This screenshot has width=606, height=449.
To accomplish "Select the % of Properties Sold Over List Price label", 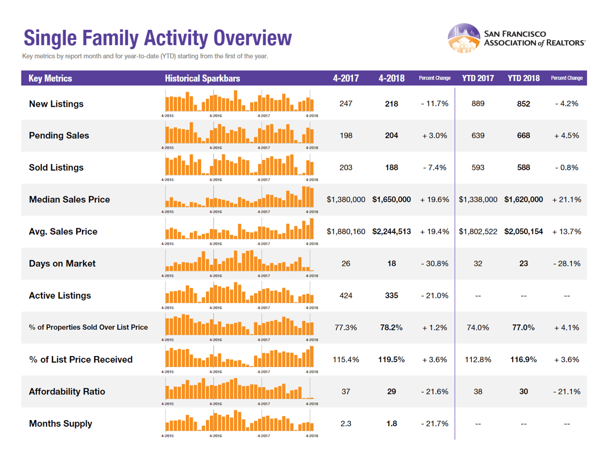I will (88, 327).
